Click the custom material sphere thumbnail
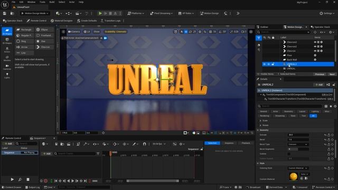The height and width of the screenshot is (190, 338). [x=293, y=176]
